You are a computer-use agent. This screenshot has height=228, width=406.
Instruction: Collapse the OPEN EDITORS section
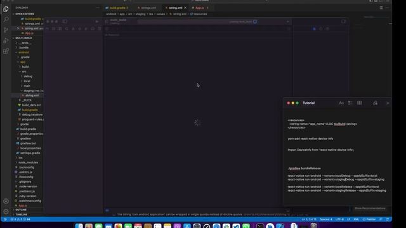25,14
